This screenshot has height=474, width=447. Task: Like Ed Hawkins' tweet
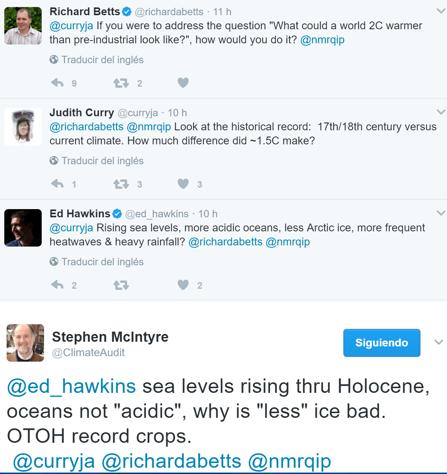(x=183, y=285)
